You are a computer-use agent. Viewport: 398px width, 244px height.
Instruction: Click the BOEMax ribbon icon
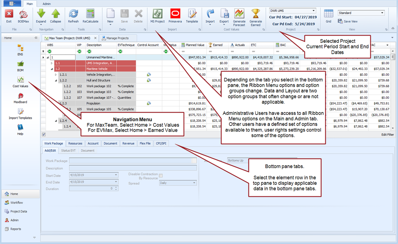[23, 15]
